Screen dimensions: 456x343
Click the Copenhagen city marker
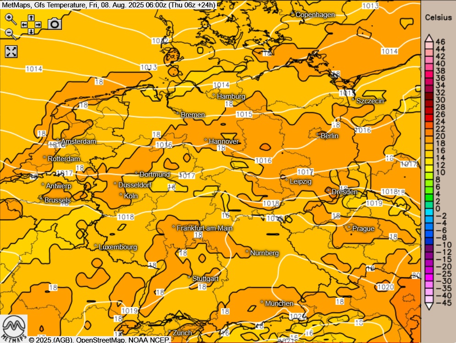coord(293,14)
